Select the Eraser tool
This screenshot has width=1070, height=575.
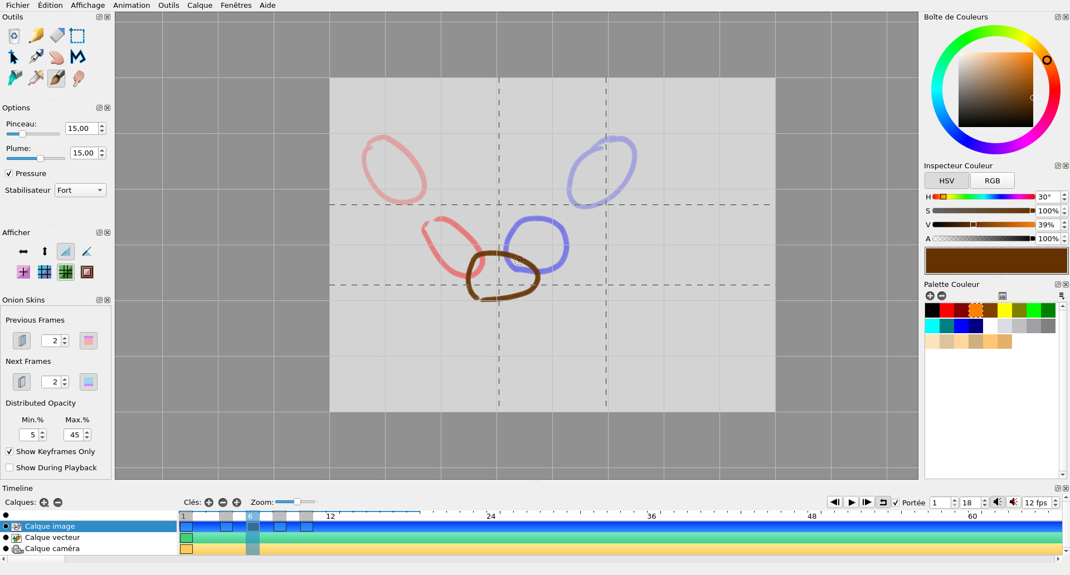[57, 36]
